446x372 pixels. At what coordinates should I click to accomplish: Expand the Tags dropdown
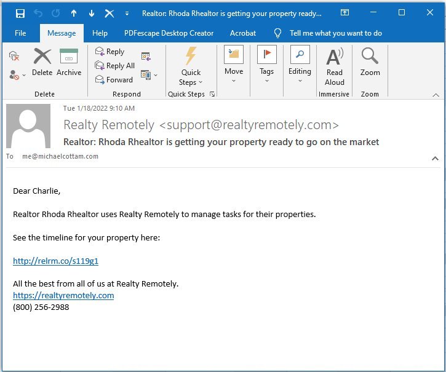coord(266,65)
